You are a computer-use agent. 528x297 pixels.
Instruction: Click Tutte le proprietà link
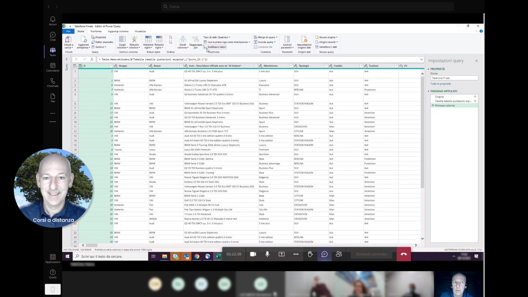tap(441, 84)
